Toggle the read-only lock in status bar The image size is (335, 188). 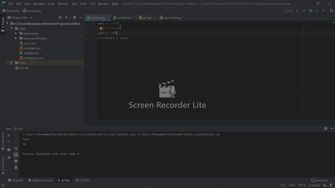tap(325, 185)
